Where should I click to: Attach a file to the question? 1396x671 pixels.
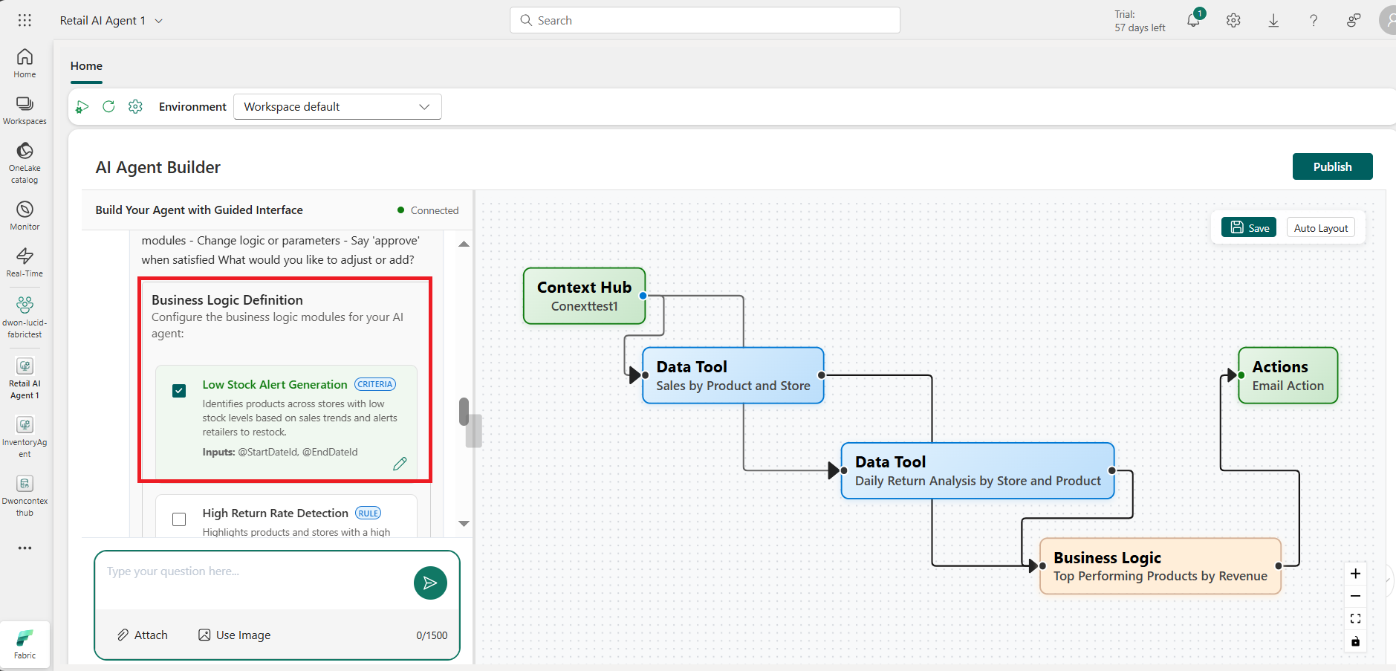click(x=143, y=635)
